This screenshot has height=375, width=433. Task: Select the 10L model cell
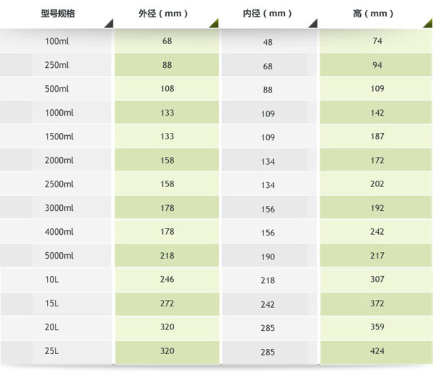click(x=53, y=280)
